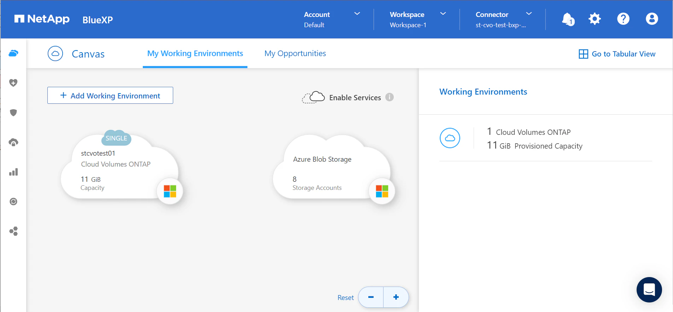Switch to My Working Environments tab

pyautogui.click(x=195, y=54)
